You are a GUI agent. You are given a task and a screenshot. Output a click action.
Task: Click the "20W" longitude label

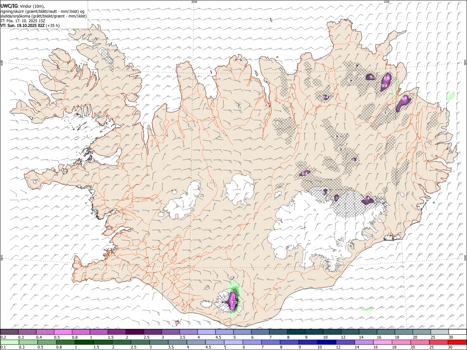(x=194, y=2)
